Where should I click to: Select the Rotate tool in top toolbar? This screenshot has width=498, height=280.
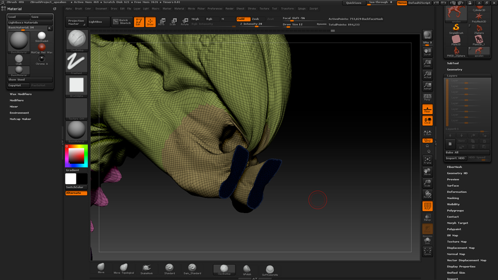184,22
